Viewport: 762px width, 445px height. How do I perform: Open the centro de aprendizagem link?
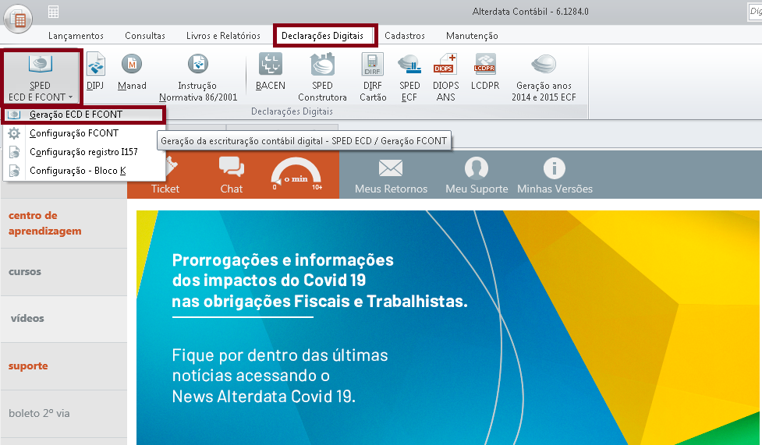coord(44,223)
